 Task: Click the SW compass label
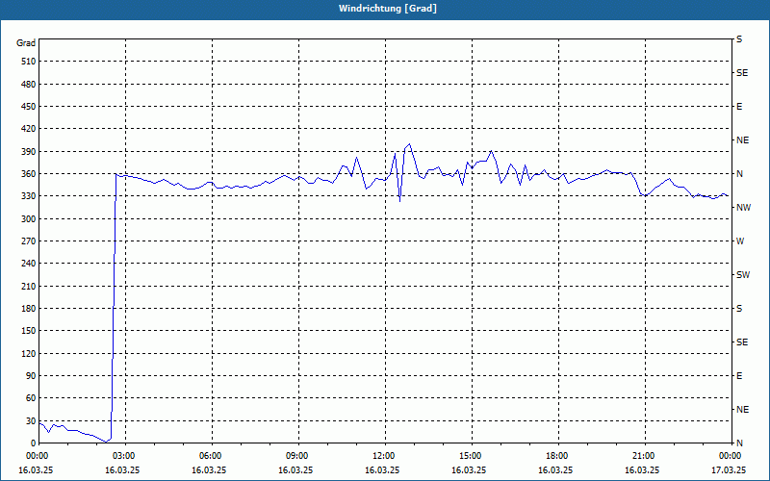[743, 275]
